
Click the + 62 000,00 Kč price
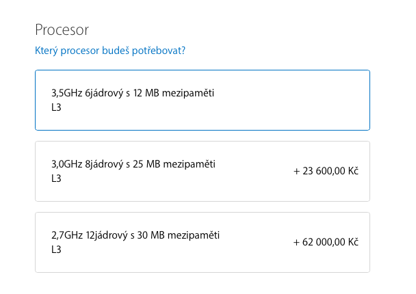326,242
